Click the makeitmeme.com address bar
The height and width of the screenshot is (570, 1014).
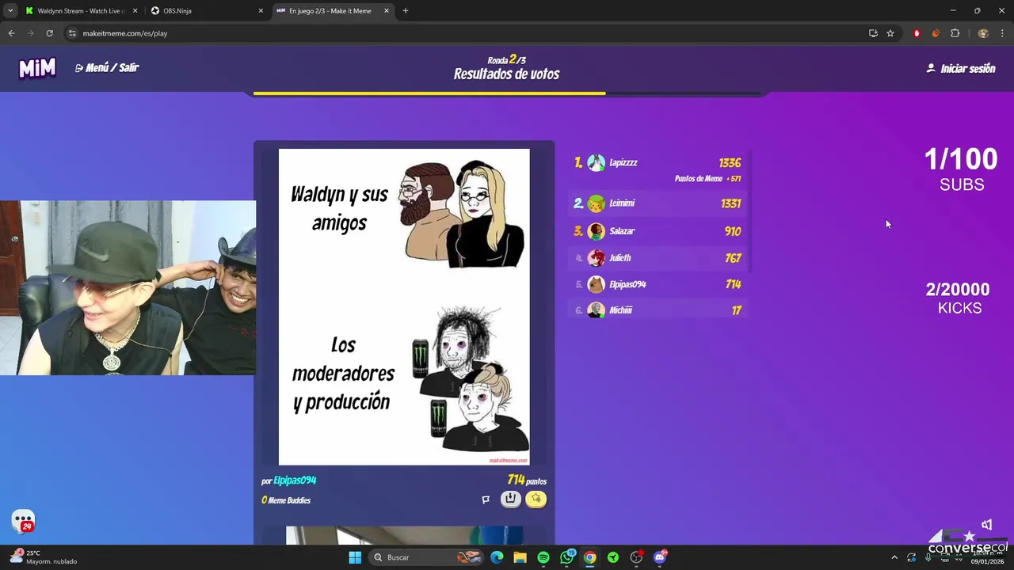[x=467, y=33]
